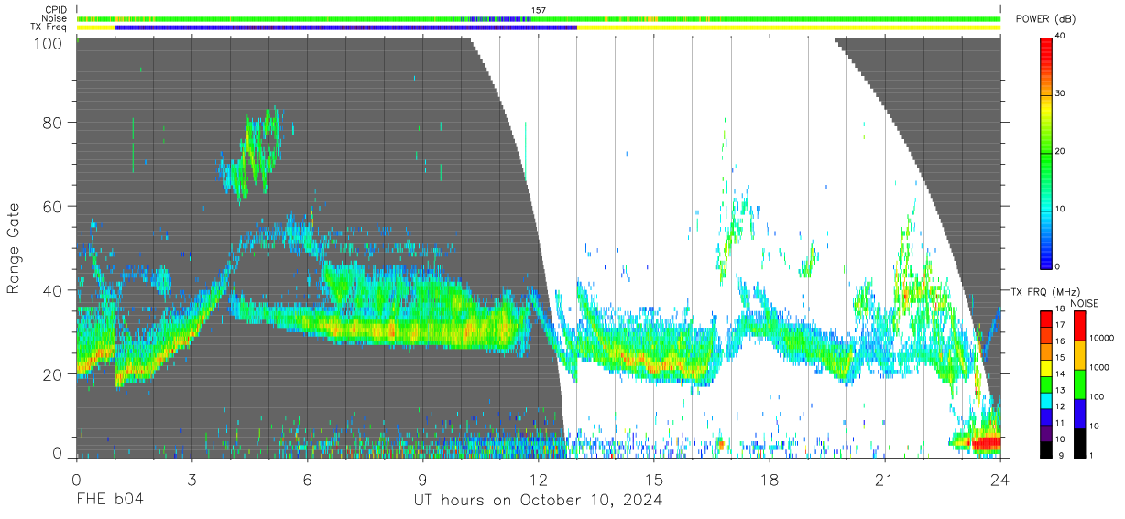Screen dimensions: 1125x519
Task: Click the 100 tick on the Range Gate axis
Action: (47, 43)
